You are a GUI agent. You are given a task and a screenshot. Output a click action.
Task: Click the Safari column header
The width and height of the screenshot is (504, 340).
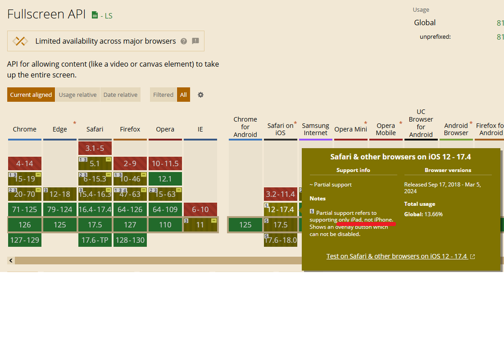click(x=95, y=129)
